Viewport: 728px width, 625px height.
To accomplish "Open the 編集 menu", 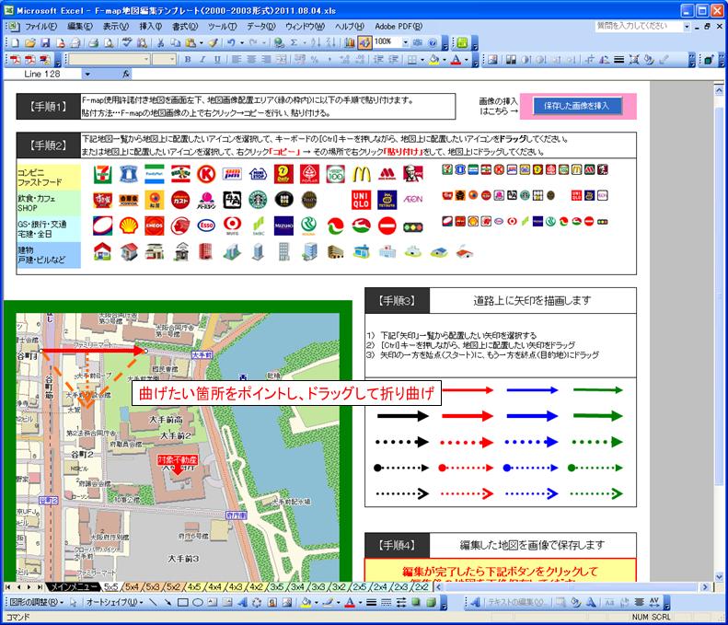I will (81, 27).
